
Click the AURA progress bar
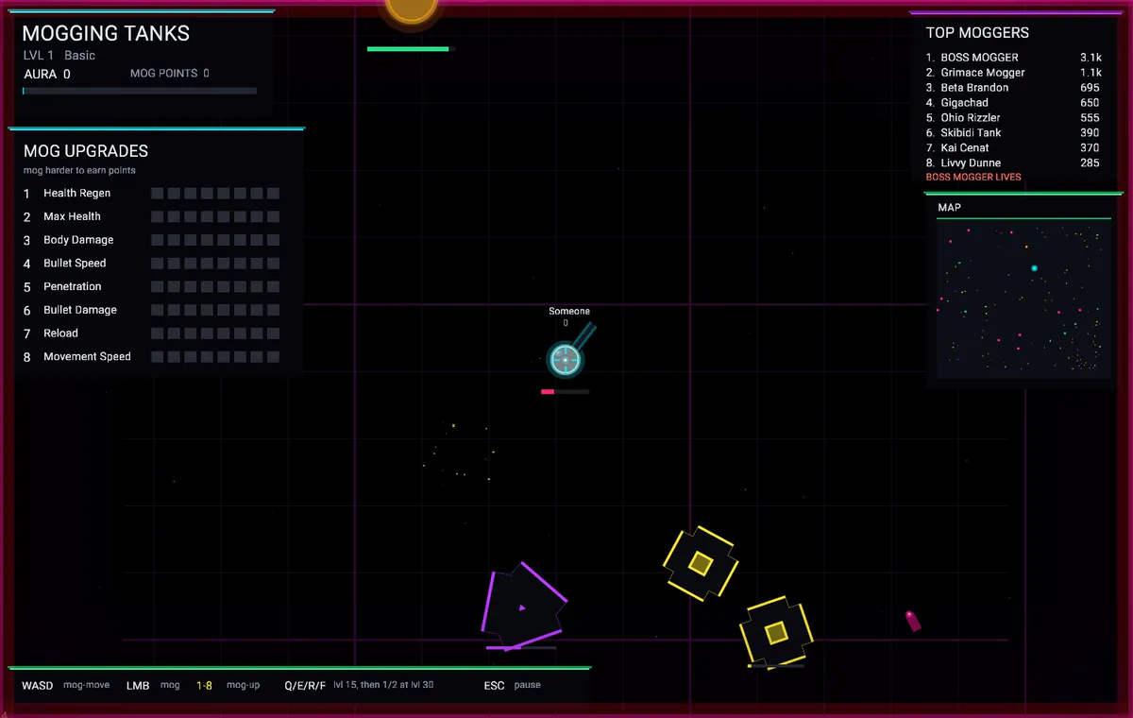(x=140, y=91)
